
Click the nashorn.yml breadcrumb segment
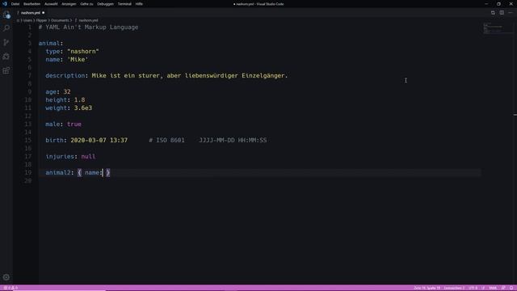click(88, 20)
